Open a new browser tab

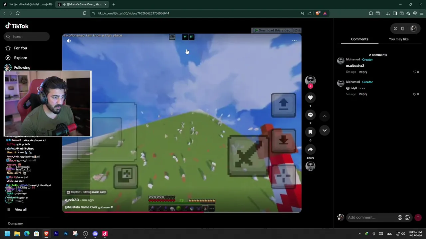(113, 4)
